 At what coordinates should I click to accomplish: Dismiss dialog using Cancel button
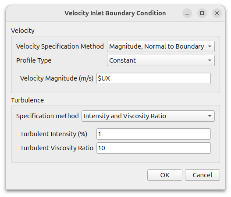(203, 175)
